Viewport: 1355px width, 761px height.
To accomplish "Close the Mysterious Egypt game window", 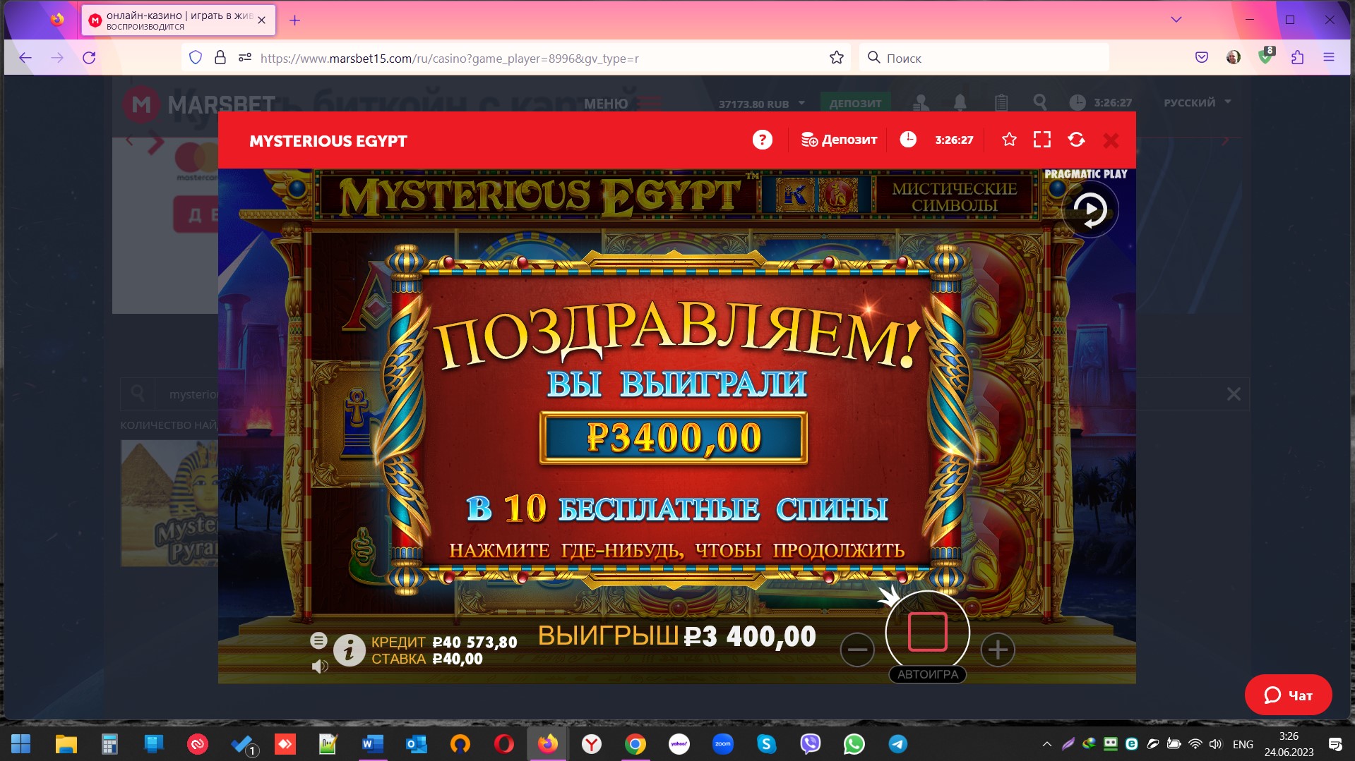I will [1111, 140].
